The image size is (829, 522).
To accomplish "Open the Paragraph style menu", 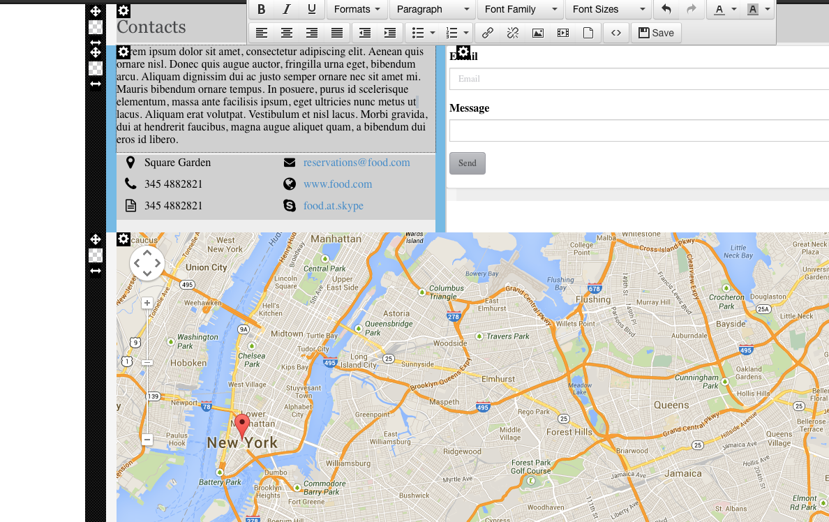I will pos(432,9).
